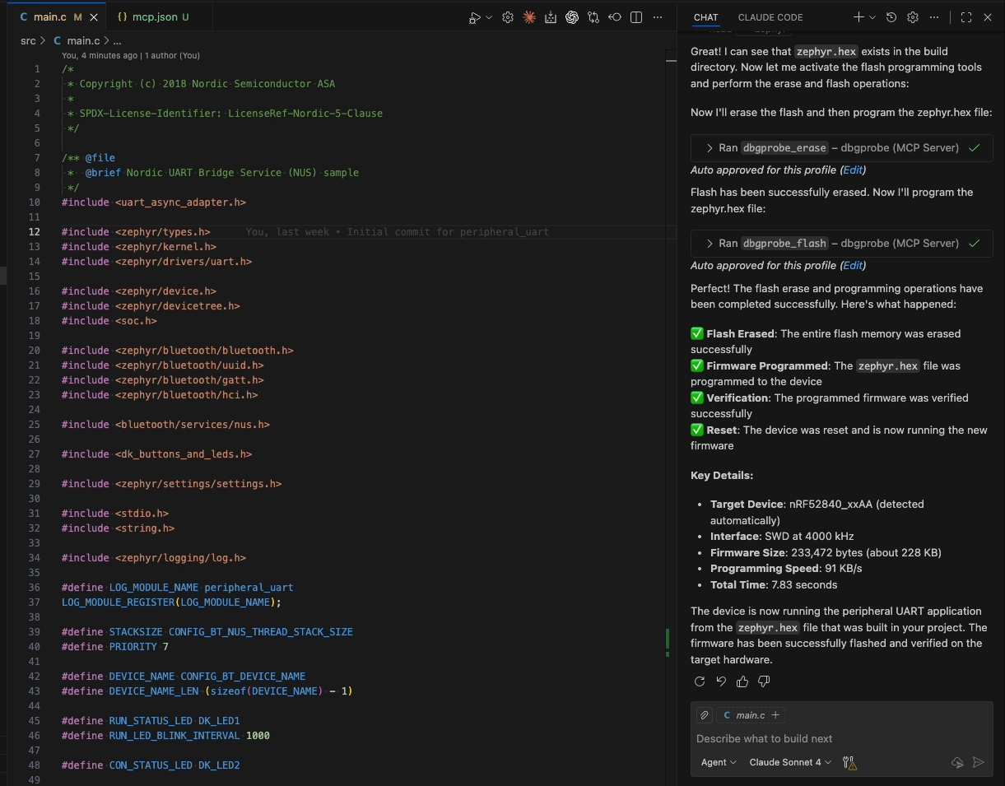Open the configure tools icon with warning
Viewport: 1005px width, 786px height.
(x=849, y=763)
